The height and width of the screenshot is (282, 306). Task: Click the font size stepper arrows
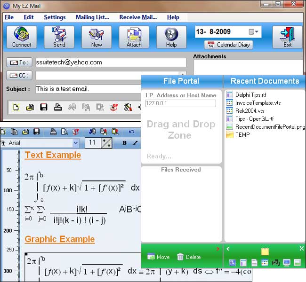(x=107, y=143)
